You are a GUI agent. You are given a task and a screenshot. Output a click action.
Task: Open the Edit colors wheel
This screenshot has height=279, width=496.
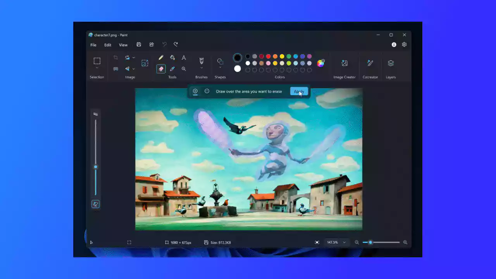[320, 63]
